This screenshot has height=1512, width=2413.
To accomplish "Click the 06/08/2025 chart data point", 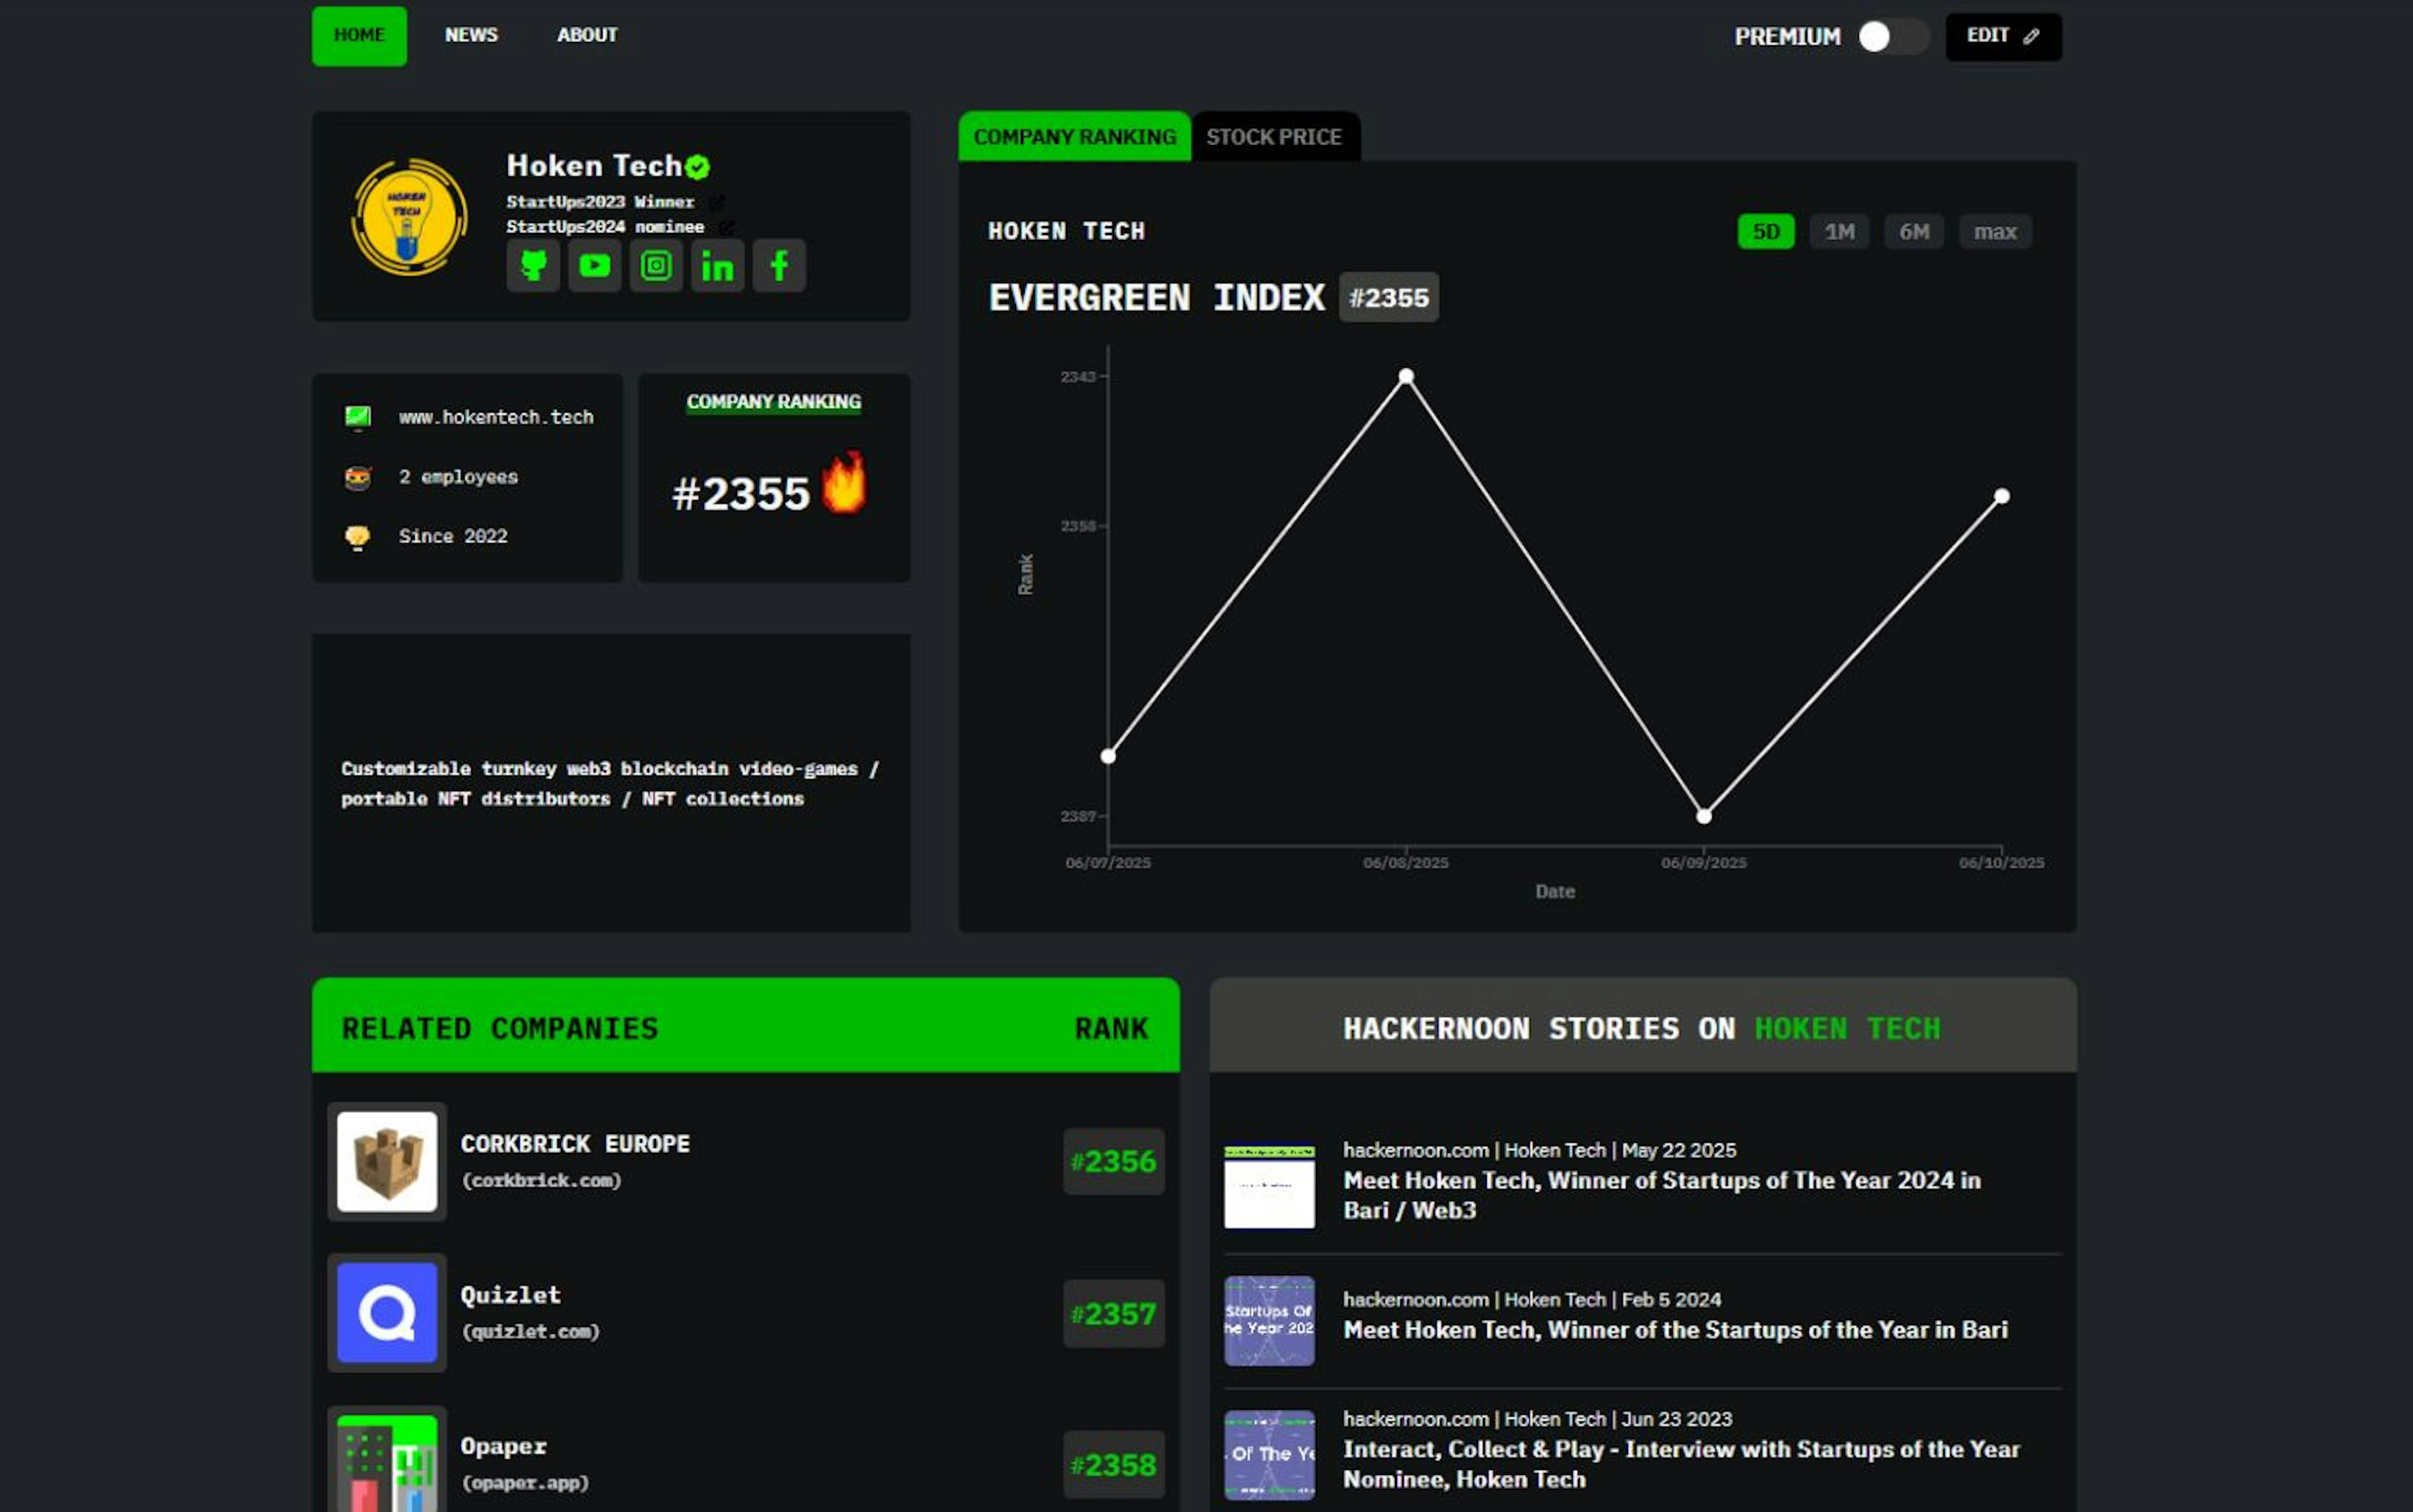I will point(1405,377).
